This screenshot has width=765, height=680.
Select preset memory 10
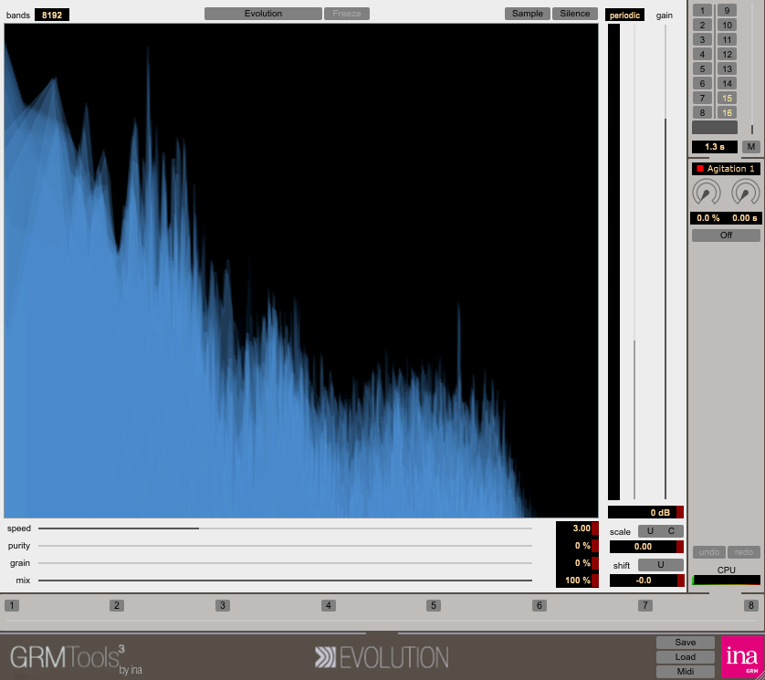pyautogui.click(x=727, y=26)
